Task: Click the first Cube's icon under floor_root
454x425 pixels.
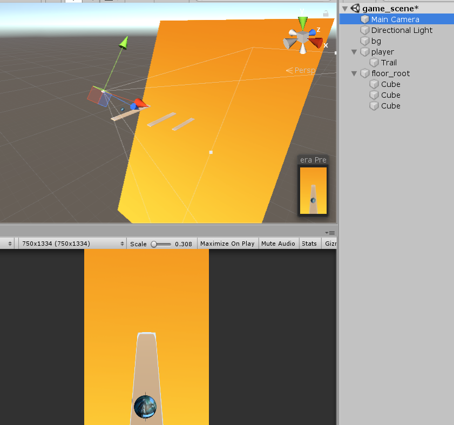Action: [374, 84]
